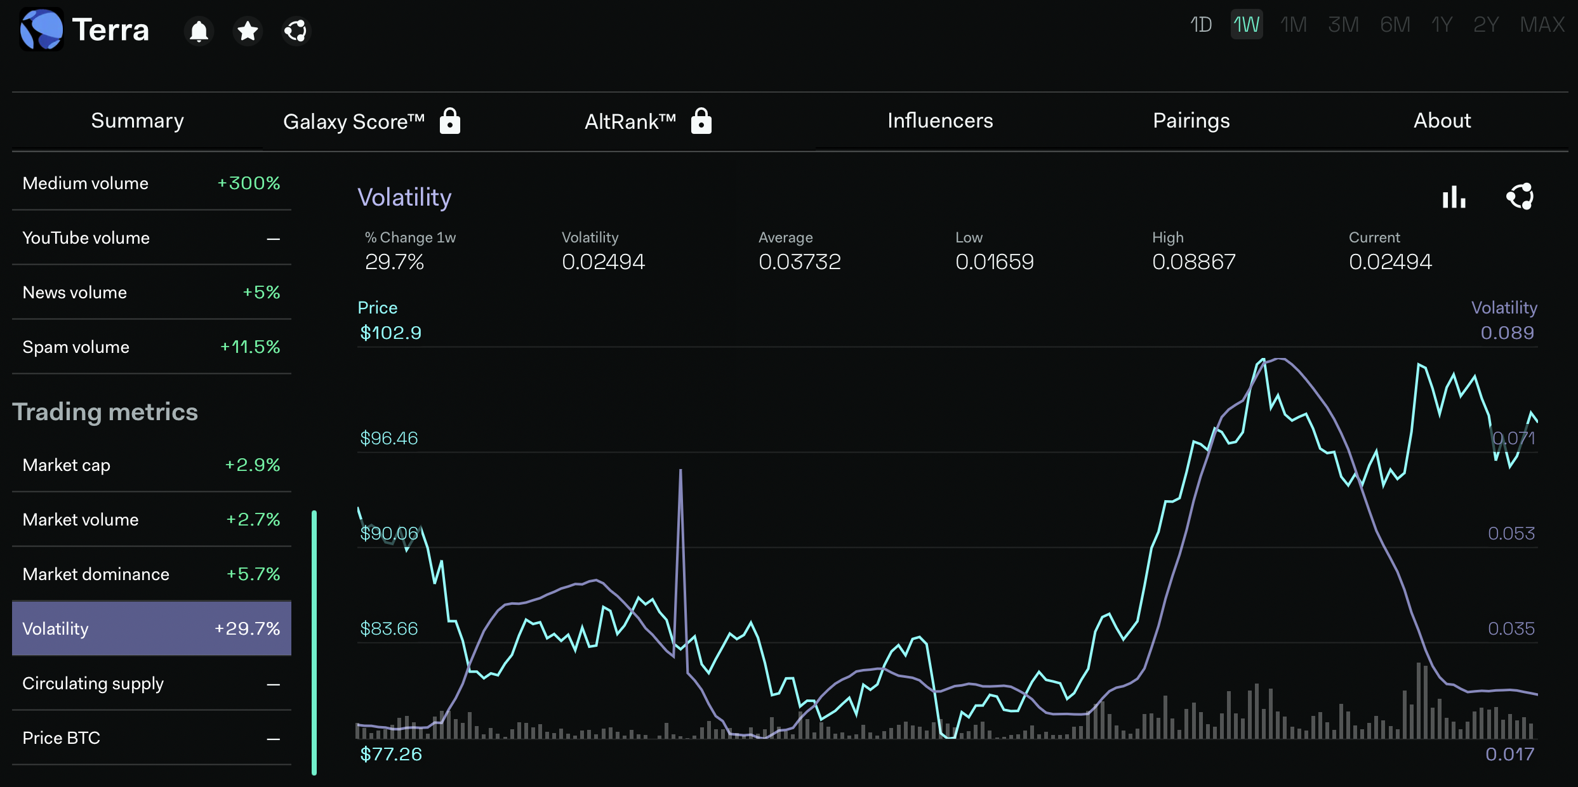1578x787 pixels.
Task: Select the Market cap metric row
Action: click(151, 465)
